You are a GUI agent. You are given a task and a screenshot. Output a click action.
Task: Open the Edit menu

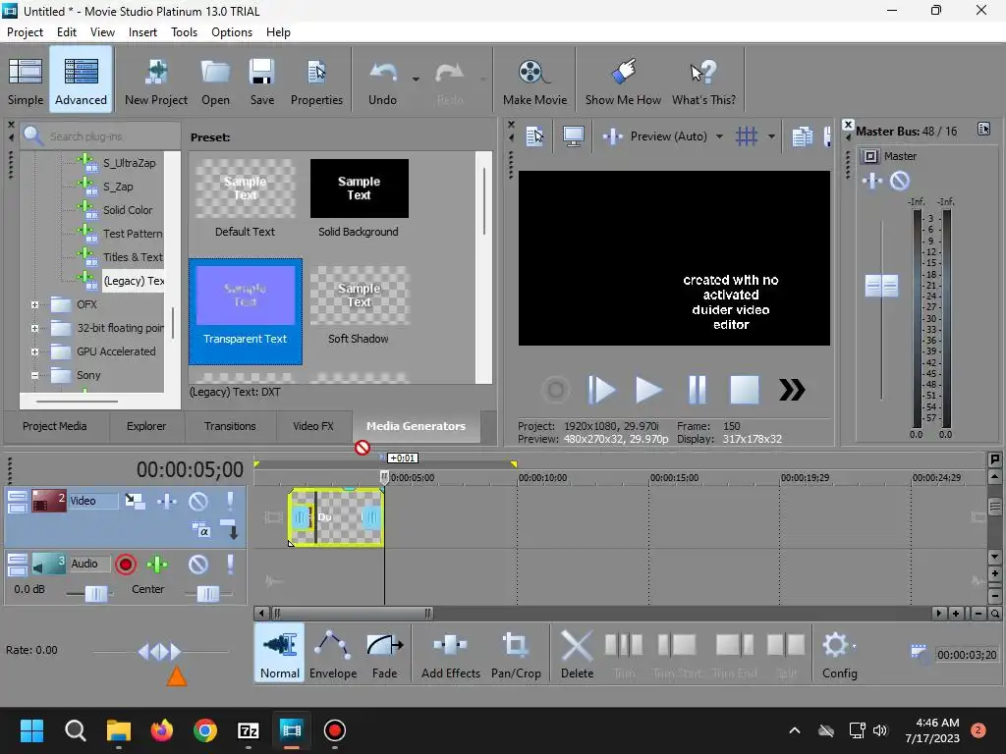pos(66,32)
